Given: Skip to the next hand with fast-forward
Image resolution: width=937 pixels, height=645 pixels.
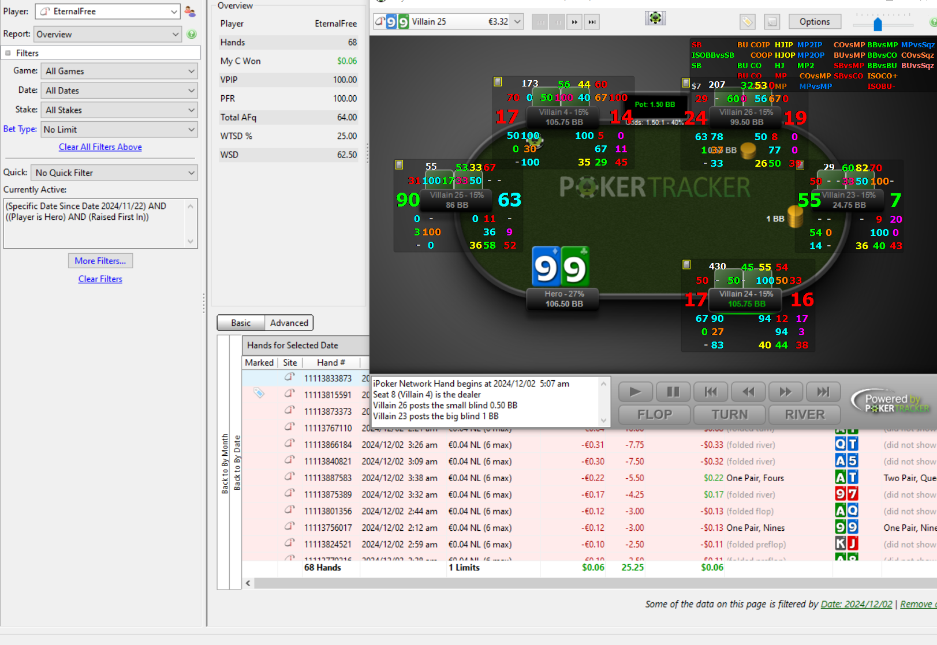Looking at the screenshot, I should (x=574, y=22).
